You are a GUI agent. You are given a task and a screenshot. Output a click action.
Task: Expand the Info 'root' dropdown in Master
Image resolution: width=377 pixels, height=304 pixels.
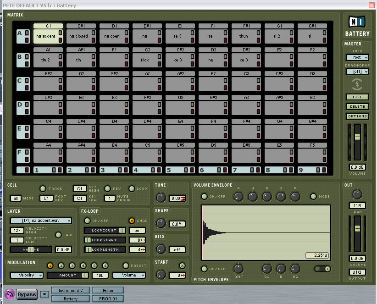pos(357,58)
